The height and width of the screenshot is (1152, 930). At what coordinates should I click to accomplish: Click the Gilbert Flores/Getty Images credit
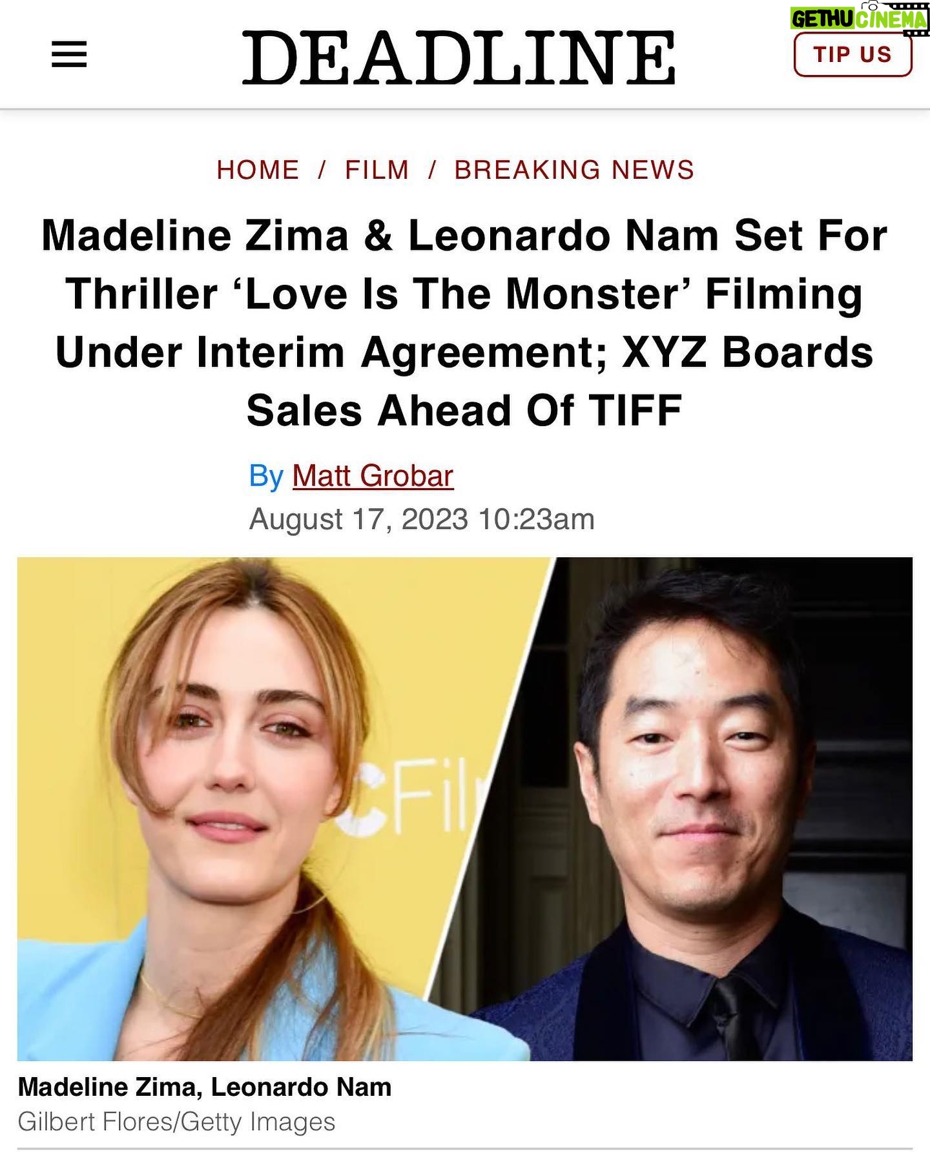pyautogui.click(x=176, y=1122)
